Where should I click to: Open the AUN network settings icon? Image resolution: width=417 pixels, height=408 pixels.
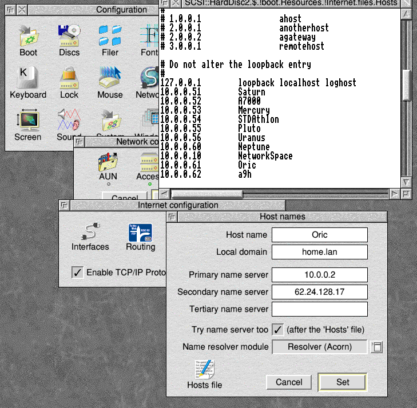click(108, 163)
